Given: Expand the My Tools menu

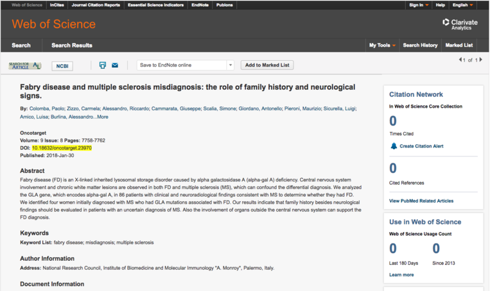Looking at the screenshot, I should pyautogui.click(x=382, y=46).
